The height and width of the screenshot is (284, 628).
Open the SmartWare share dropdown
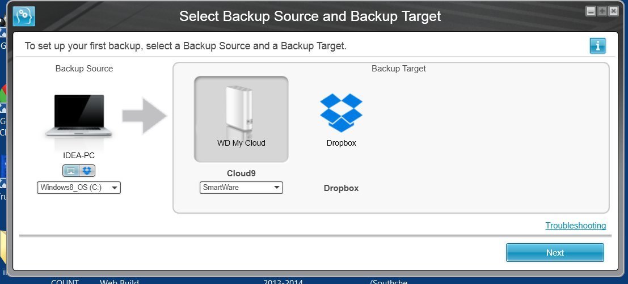pyautogui.click(x=241, y=188)
